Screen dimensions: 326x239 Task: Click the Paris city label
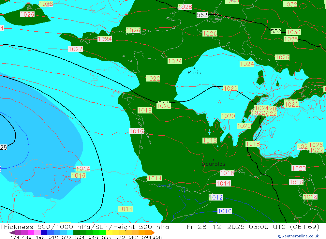tap(194, 72)
